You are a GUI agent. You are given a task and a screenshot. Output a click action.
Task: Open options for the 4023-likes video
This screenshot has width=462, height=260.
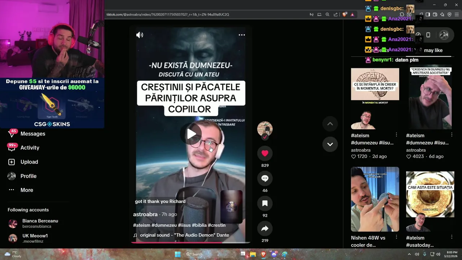[452, 135]
